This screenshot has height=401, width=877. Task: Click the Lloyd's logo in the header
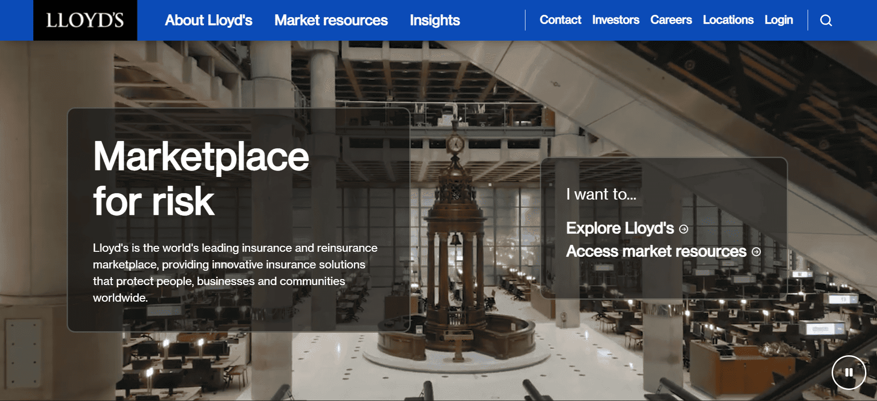tap(85, 20)
